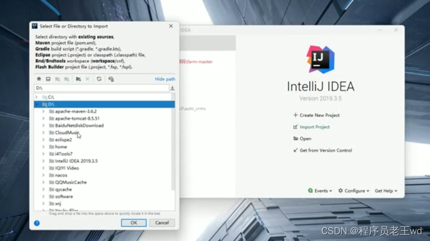Expand the apache-maven-3.6.2 folder
This screenshot has width=430, height=241.
coord(43,111)
